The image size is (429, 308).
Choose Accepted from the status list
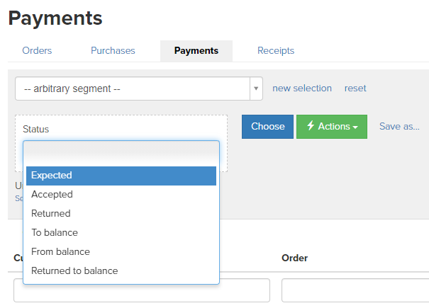(x=121, y=195)
